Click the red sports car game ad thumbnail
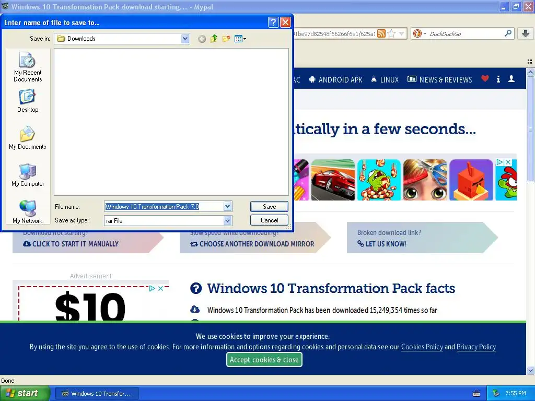This screenshot has height=401, width=535. (x=333, y=180)
